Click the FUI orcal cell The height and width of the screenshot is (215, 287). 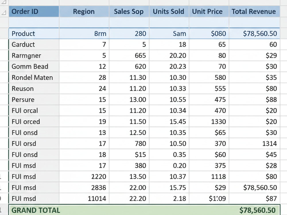tap(34, 110)
